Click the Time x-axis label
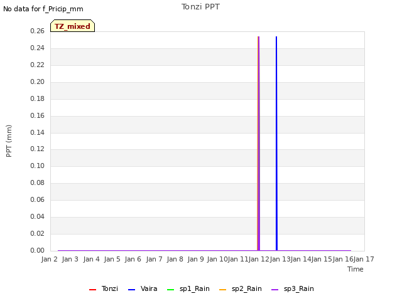402x301 pixels. pyautogui.click(x=356, y=269)
